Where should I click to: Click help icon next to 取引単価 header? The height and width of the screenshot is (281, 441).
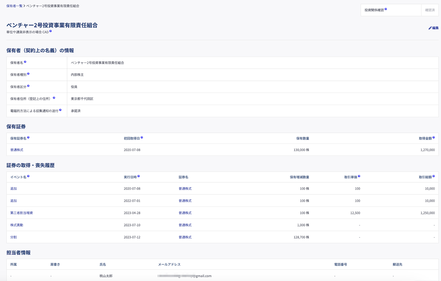click(x=359, y=176)
